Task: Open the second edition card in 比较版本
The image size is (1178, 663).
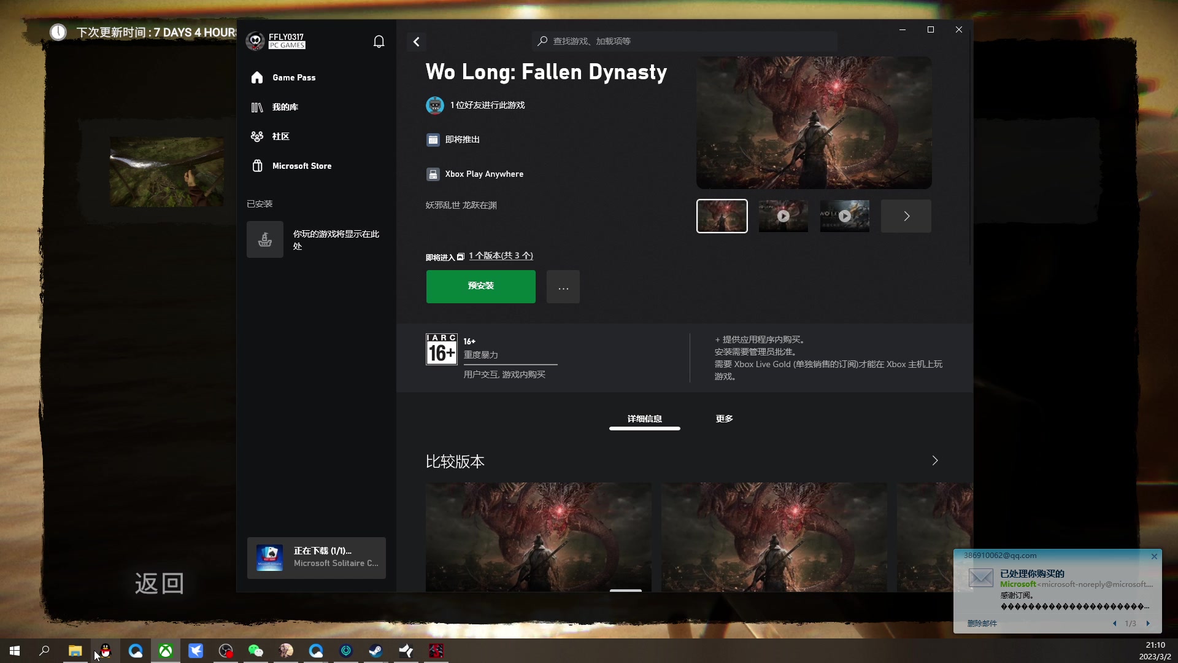Action: [x=774, y=537]
